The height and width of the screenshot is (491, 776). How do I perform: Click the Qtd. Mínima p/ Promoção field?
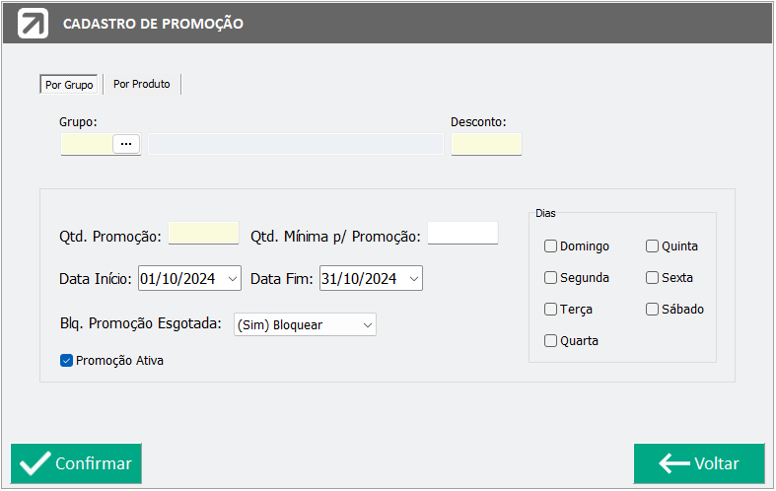462,233
